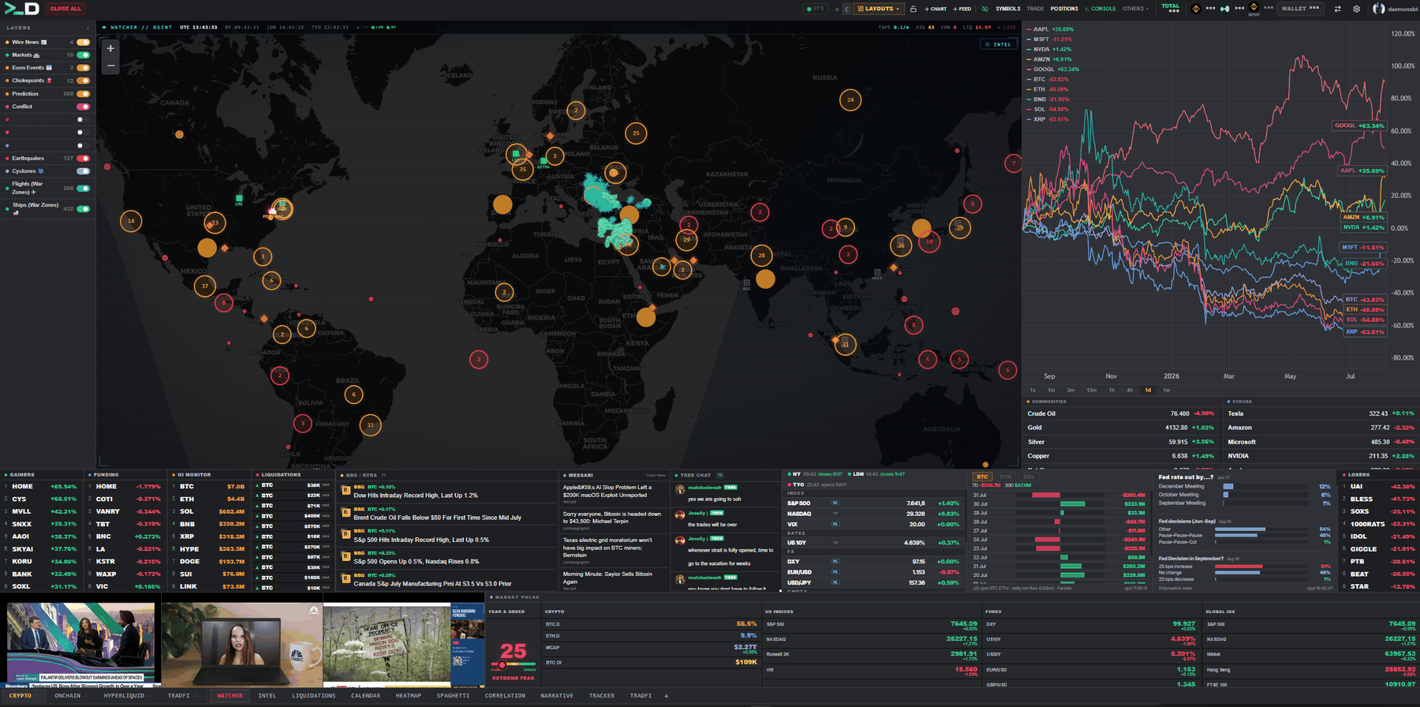Viewport: 1420px width, 707px height.
Task: Click the terminal logo icon
Action: tap(21, 9)
